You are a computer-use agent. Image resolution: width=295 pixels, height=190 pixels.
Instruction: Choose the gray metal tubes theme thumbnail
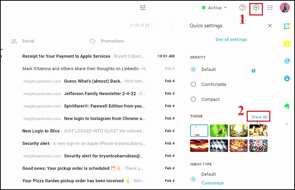[x=219, y=146]
